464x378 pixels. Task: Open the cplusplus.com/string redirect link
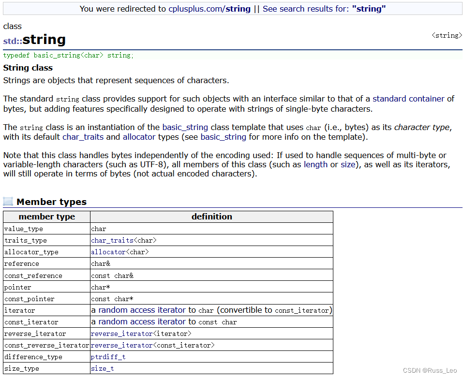click(x=209, y=9)
